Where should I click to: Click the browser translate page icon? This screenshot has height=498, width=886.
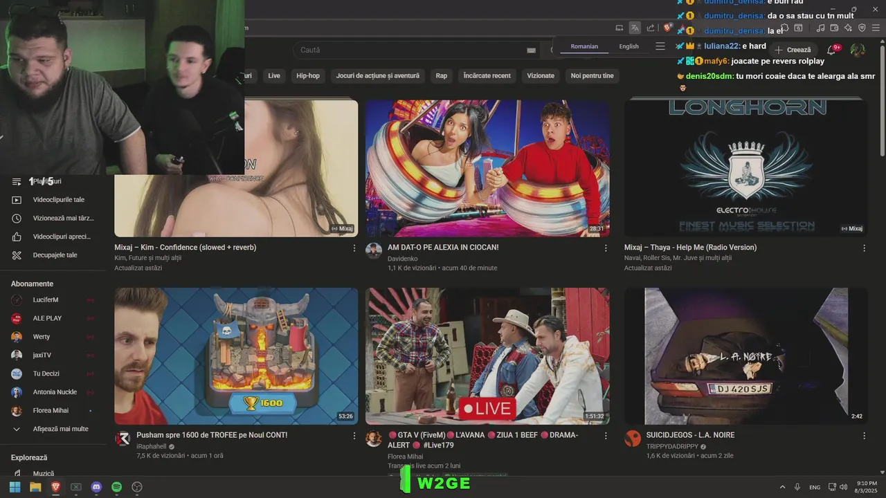coord(635,28)
